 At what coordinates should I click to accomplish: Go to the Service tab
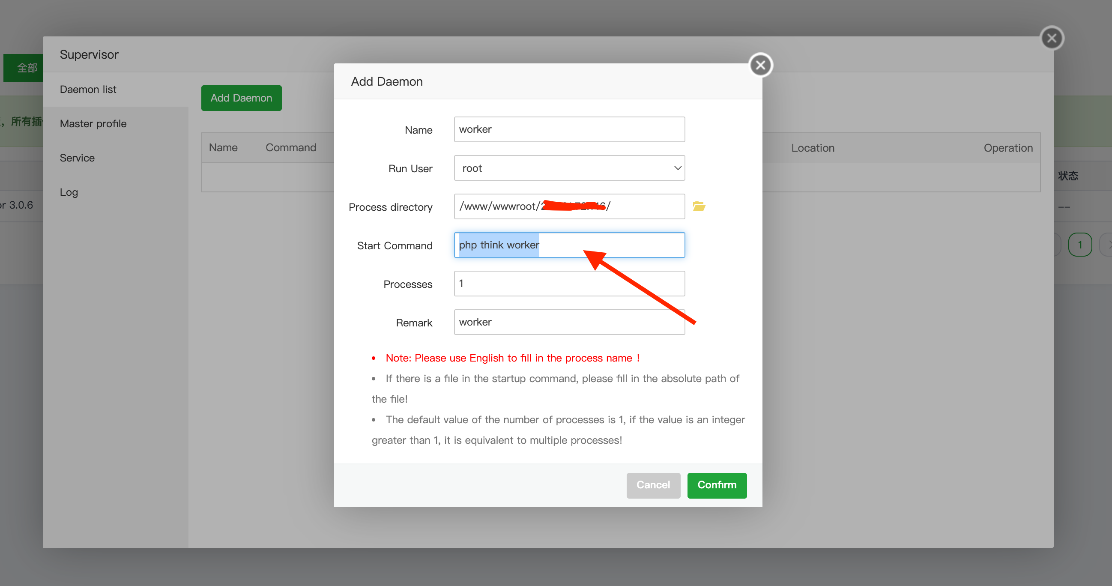click(77, 158)
